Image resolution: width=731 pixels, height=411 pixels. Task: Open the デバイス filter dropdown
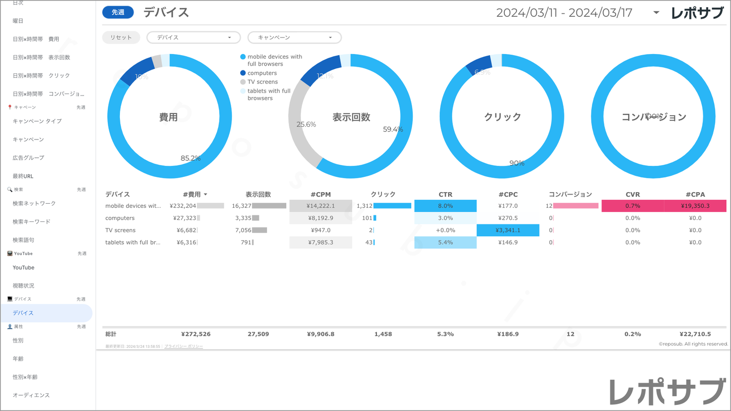(x=193, y=37)
